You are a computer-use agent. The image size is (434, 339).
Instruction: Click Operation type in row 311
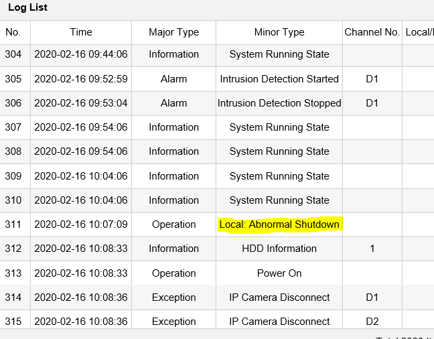click(x=173, y=224)
